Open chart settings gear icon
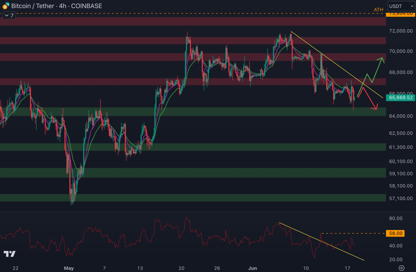The image size is (416, 272). point(402,268)
